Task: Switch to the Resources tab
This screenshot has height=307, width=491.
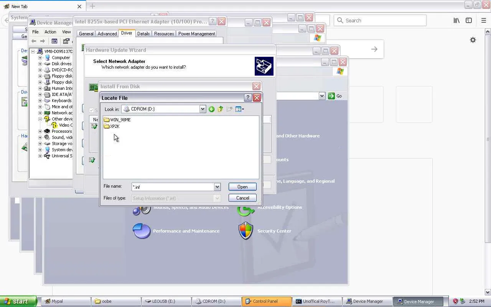Action: (x=164, y=34)
